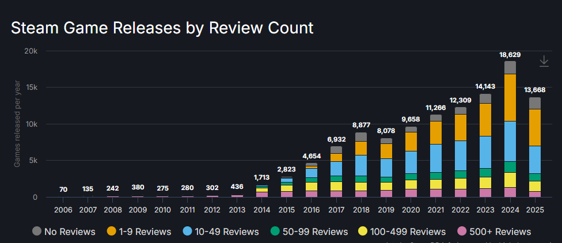Image resolution: width=562 pixels, height=243 pixels.
Task: Select the blue segment of the 2017 bar
Action: pyautogui.click(x=336, y=169)
